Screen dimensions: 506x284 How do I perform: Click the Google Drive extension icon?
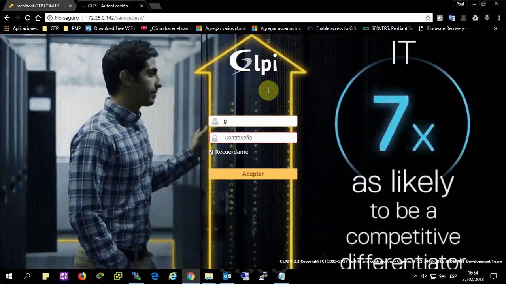pos(475,18)
